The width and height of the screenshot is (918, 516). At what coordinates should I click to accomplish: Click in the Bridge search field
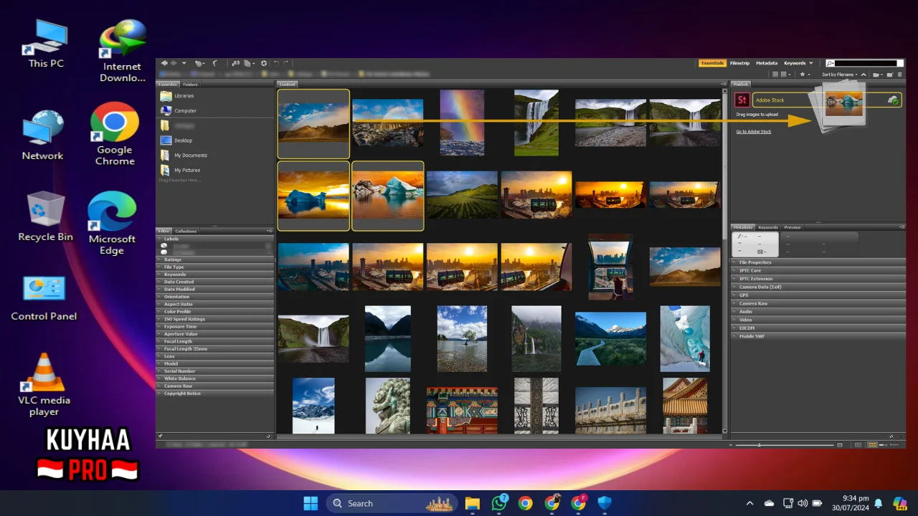coord(866,63)
